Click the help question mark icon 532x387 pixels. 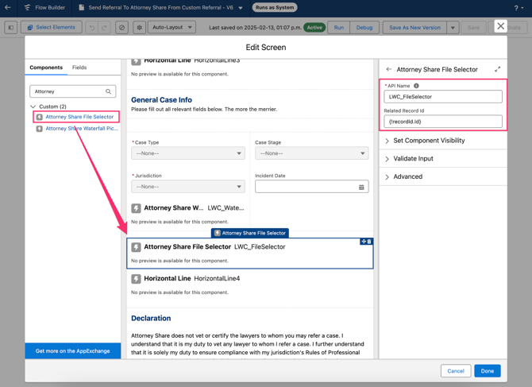click(516, 8)
